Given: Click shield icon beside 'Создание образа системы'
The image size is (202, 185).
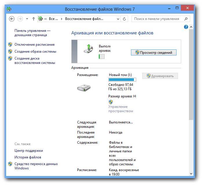Looking at the screenshot, I should tap(10, 51).
